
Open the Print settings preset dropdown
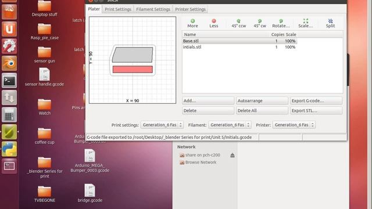[x=162, y=125]
